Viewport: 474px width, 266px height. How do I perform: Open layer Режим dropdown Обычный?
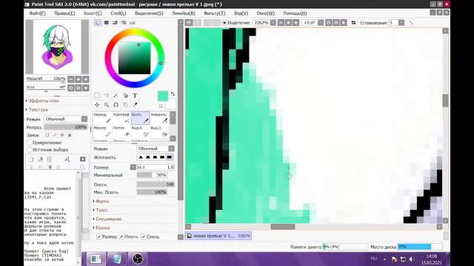click(66, 119)
